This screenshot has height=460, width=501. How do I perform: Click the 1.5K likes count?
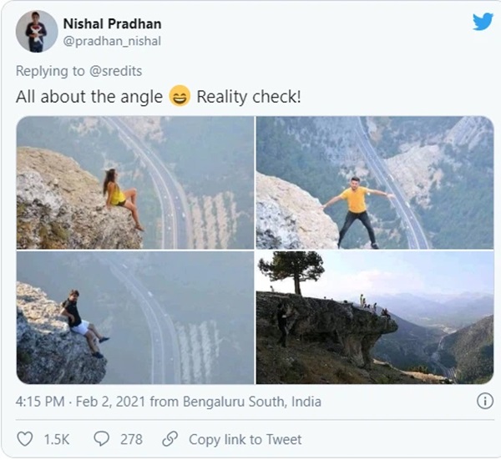[x=57, y=438]
